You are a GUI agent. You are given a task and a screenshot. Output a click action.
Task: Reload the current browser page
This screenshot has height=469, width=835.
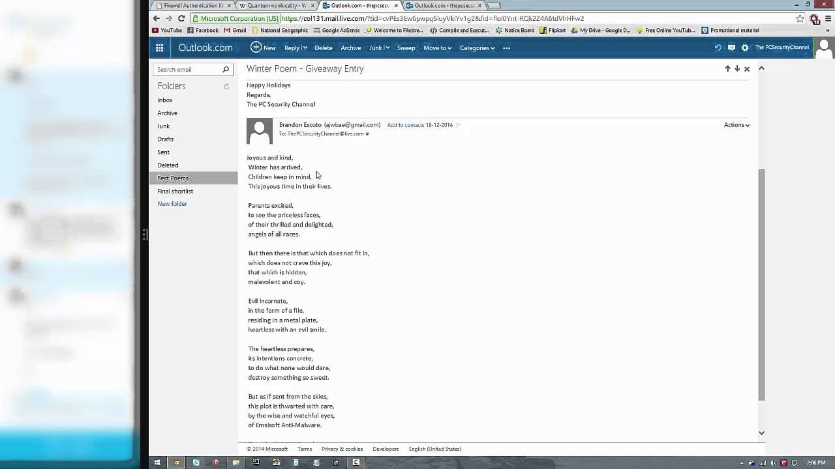(x=181, y=18)
